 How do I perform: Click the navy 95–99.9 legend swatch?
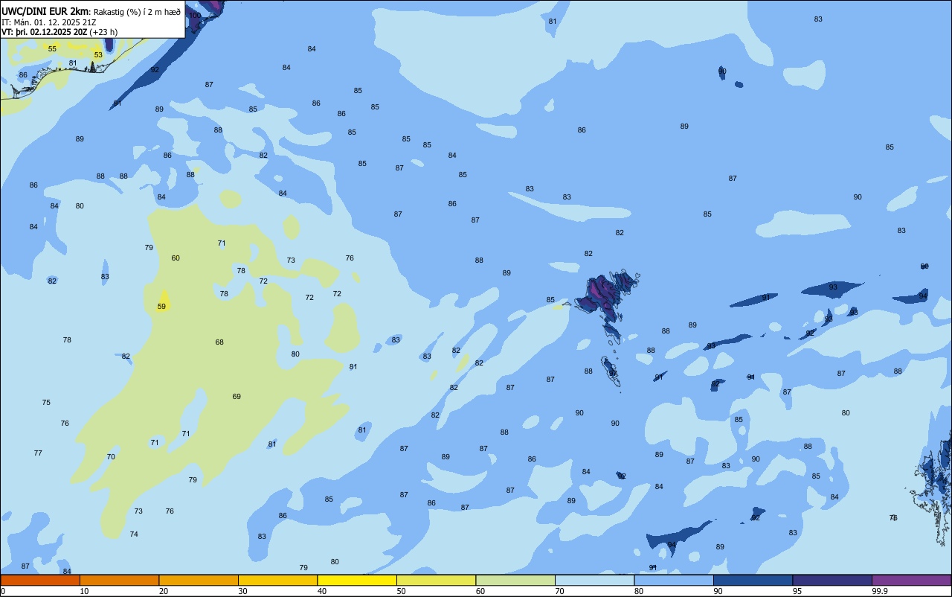(832, 580)
